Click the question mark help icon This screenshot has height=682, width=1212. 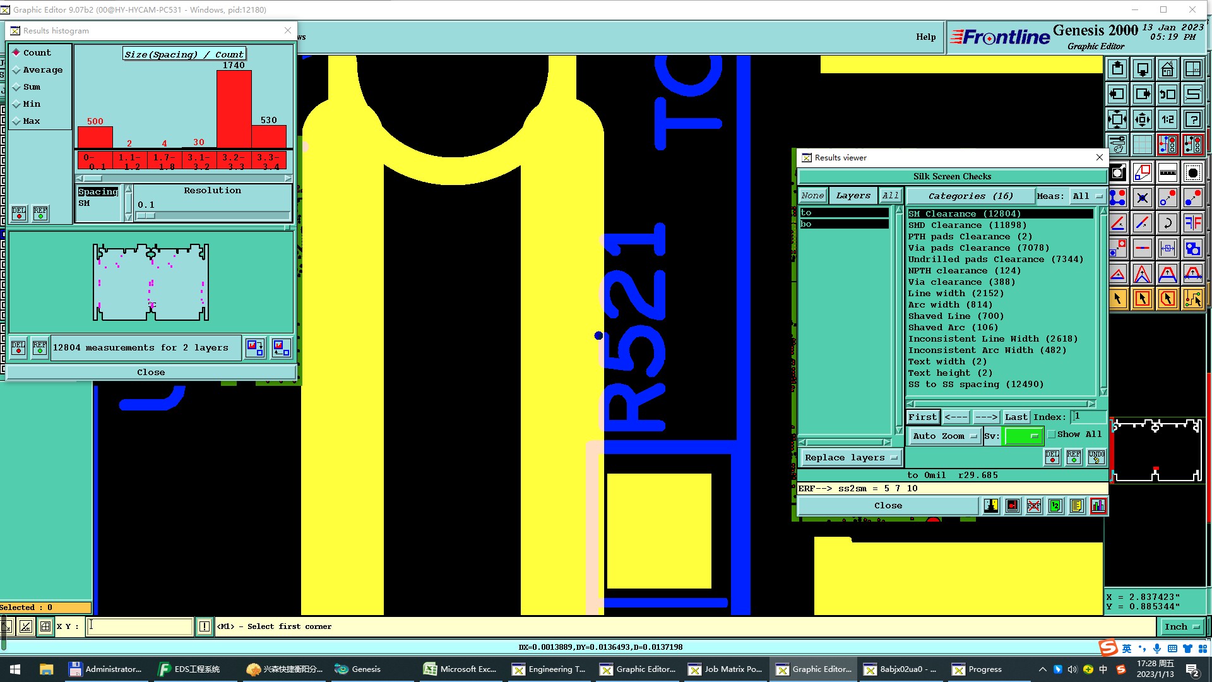1192,119
